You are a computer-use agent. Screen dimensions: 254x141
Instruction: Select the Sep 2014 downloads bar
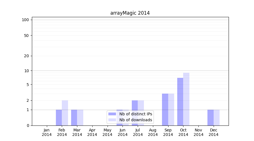[x=171, y=109]
